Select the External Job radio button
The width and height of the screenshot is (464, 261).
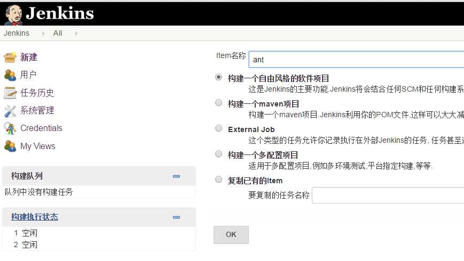tap(218, 128)
